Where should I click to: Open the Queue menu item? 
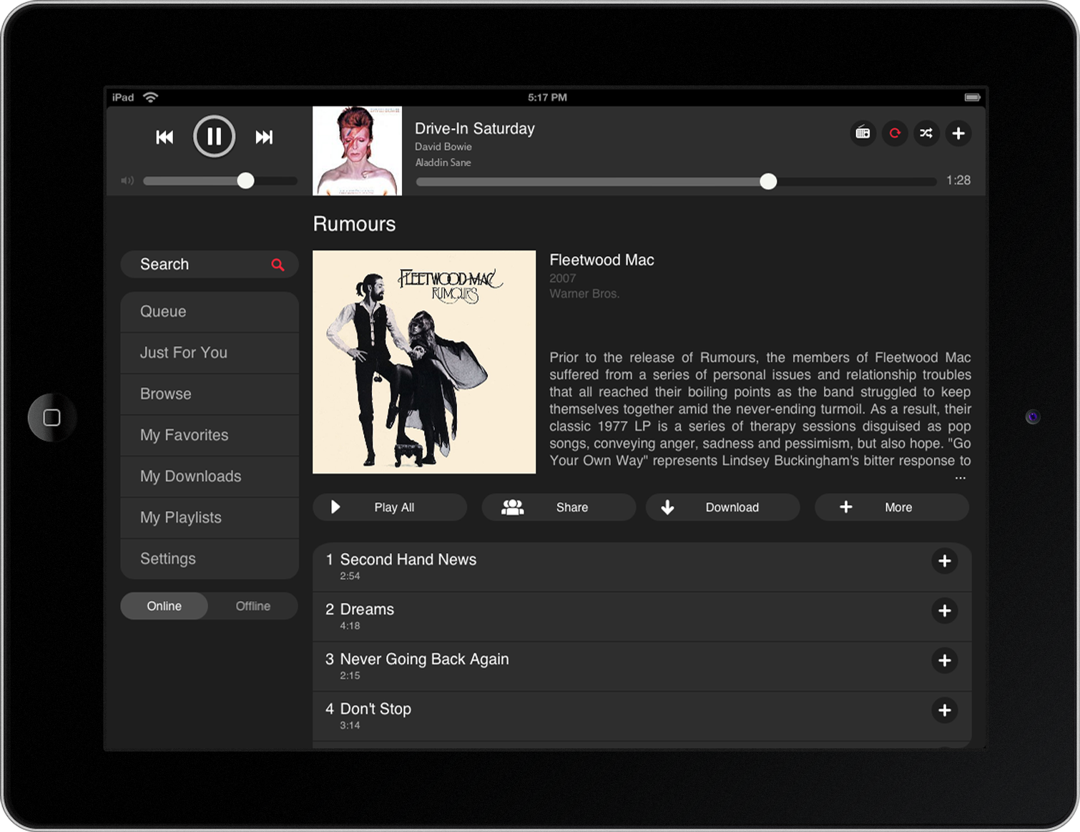(209, 312)
